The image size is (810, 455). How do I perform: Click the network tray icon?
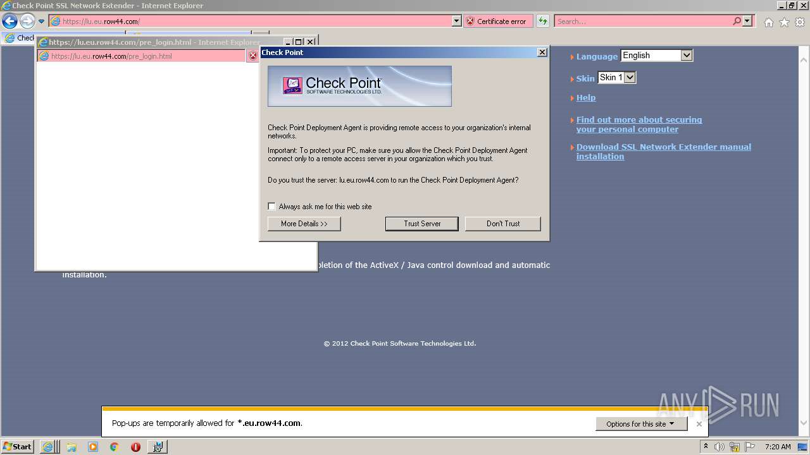click(735, 447)
